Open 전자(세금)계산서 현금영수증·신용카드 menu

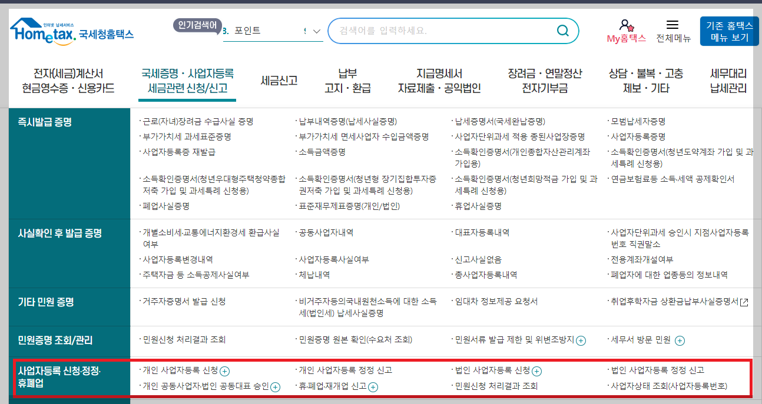point(68,81)
